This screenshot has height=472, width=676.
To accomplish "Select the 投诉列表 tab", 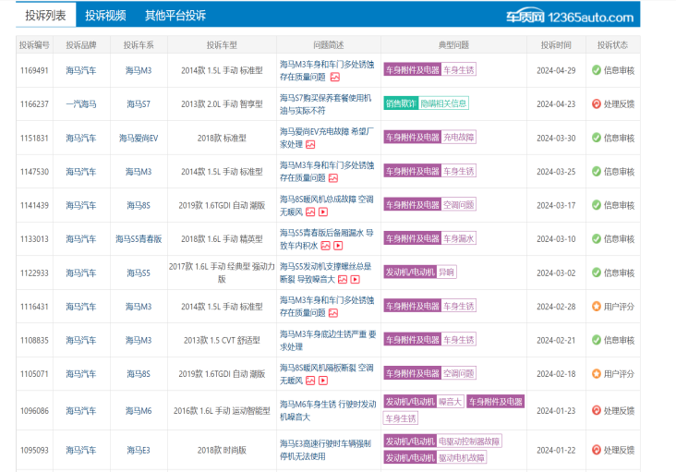I will tap(45, 16).
